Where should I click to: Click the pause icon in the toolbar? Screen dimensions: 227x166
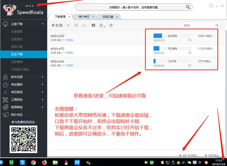coord(76,25)
